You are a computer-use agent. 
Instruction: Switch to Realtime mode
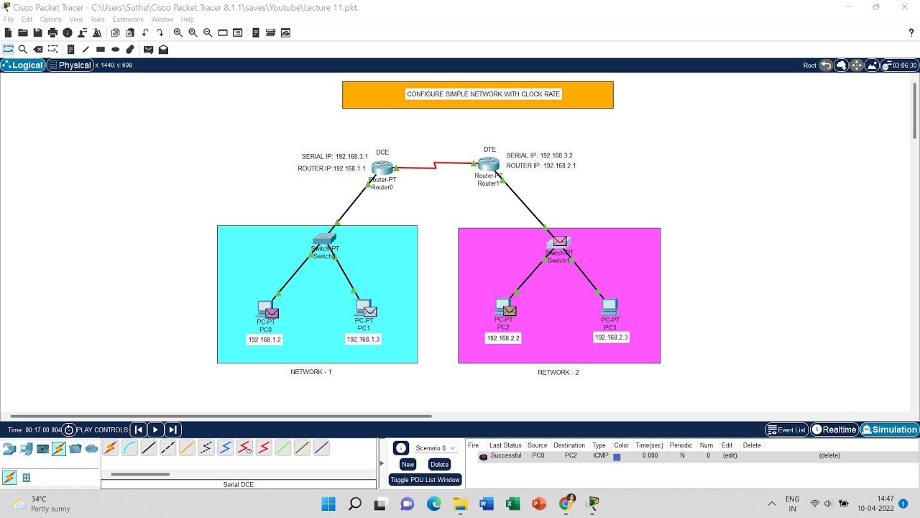[834, 430]
